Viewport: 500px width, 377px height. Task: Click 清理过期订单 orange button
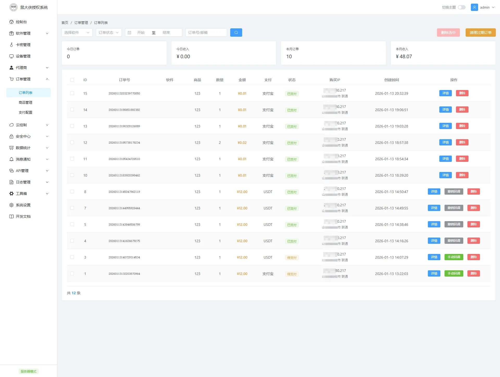[480, 33]
